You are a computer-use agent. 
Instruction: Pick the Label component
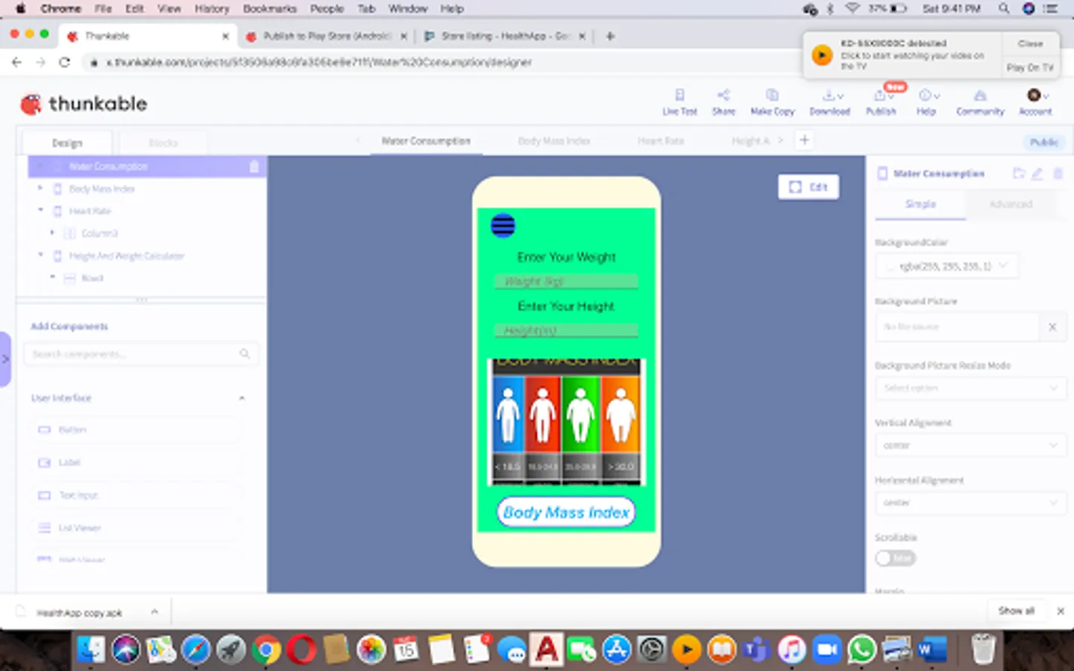[137, 462]
